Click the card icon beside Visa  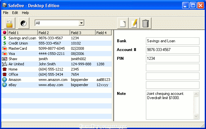pyautogui.click(x=5, y=54)
